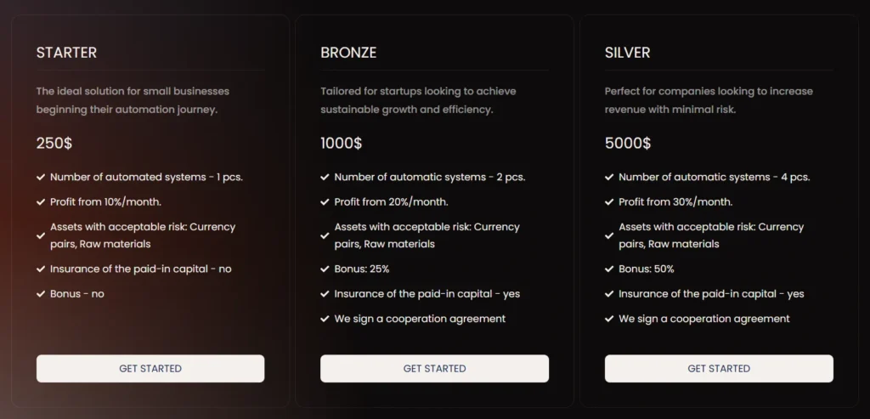Click the 5000$ price text
This screenshot has width=870, height=419.
[x=628, y=143]
